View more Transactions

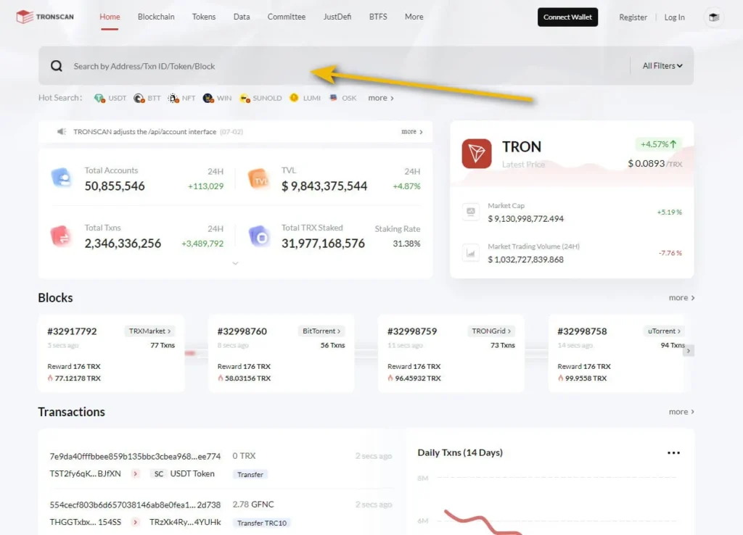681,412
